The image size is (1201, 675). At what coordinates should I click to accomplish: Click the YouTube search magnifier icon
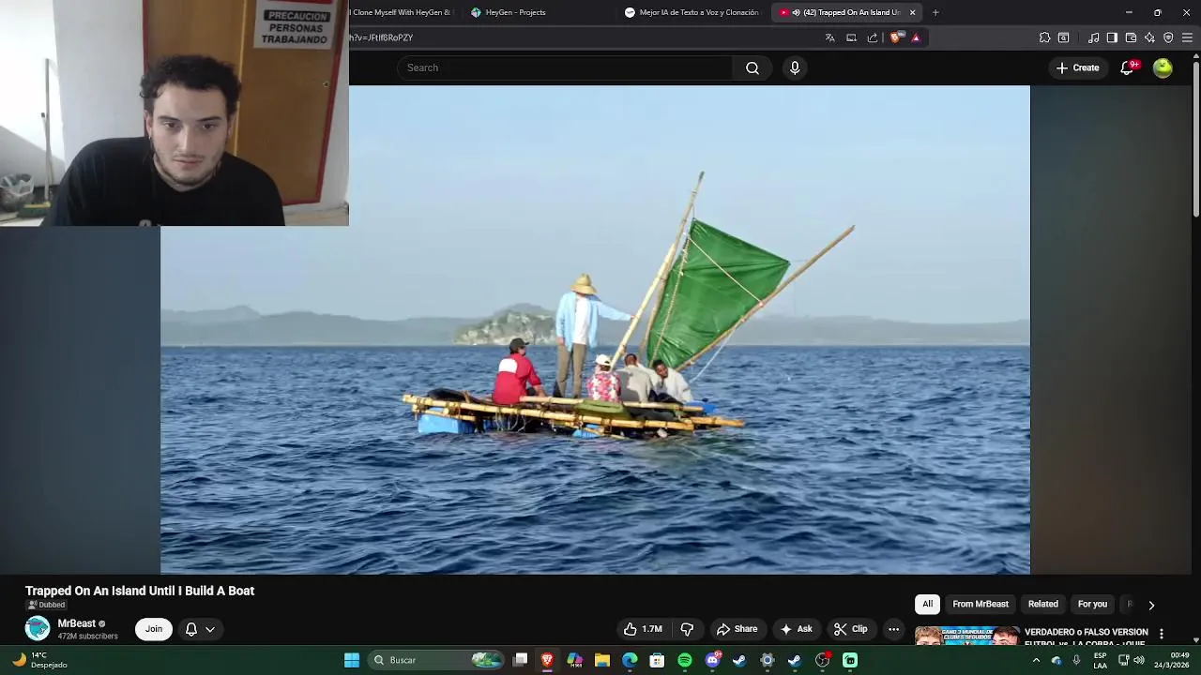pyautogui.click(x=753, y=67)
